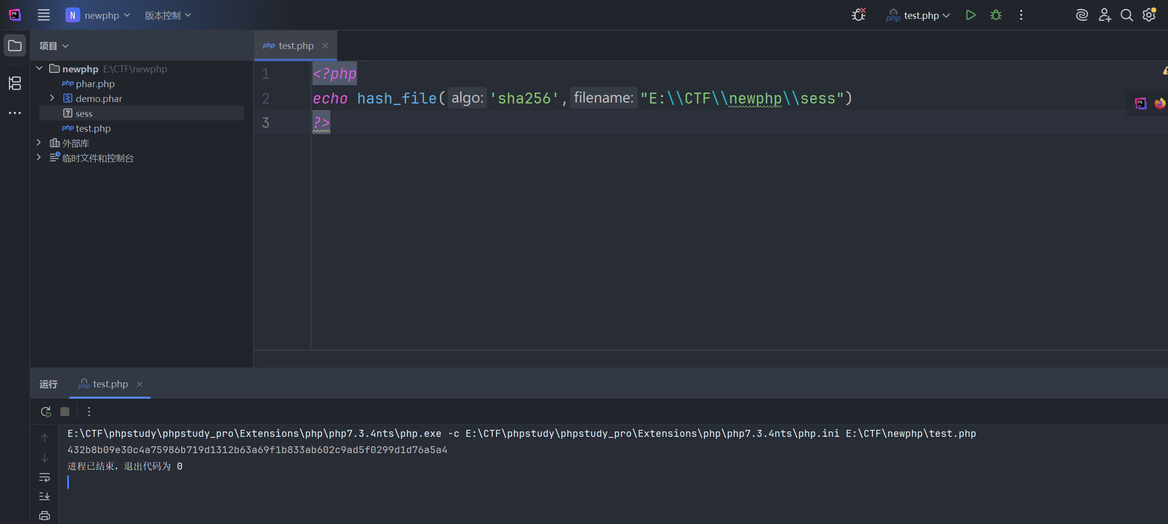The width and height of the screenshot is (1168, 524).
Task: Select the sess file in project tree
Action: pos(84,113)
